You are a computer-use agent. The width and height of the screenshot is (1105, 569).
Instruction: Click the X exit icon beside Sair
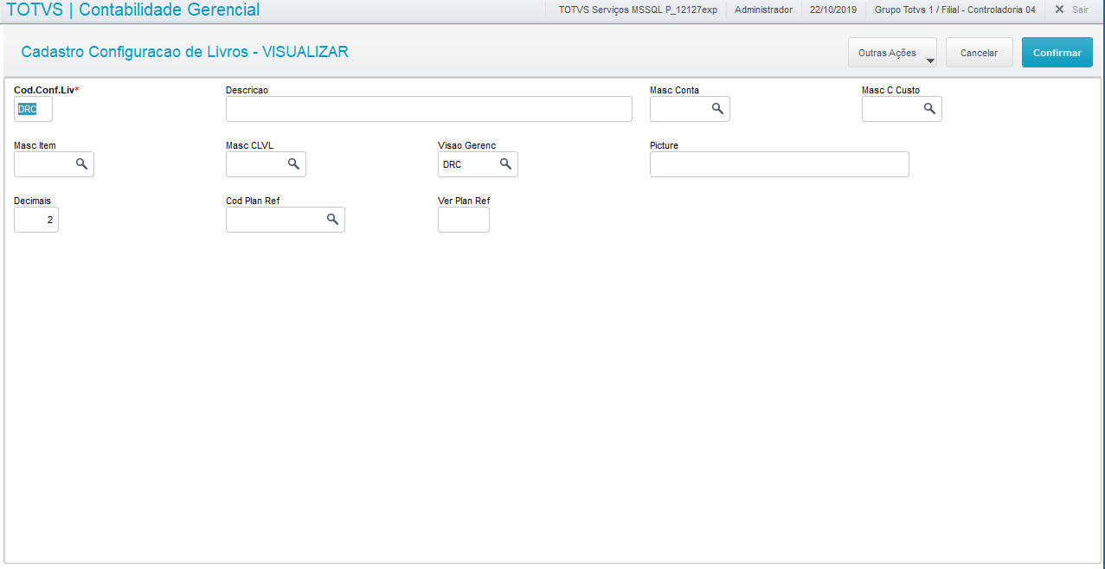point(1059,10)
